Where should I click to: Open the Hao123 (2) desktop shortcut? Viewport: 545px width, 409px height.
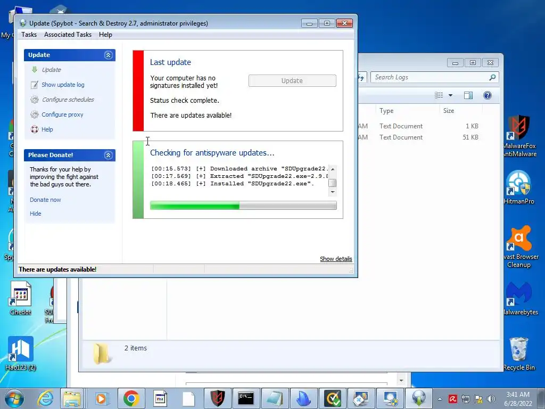[21, 354]
